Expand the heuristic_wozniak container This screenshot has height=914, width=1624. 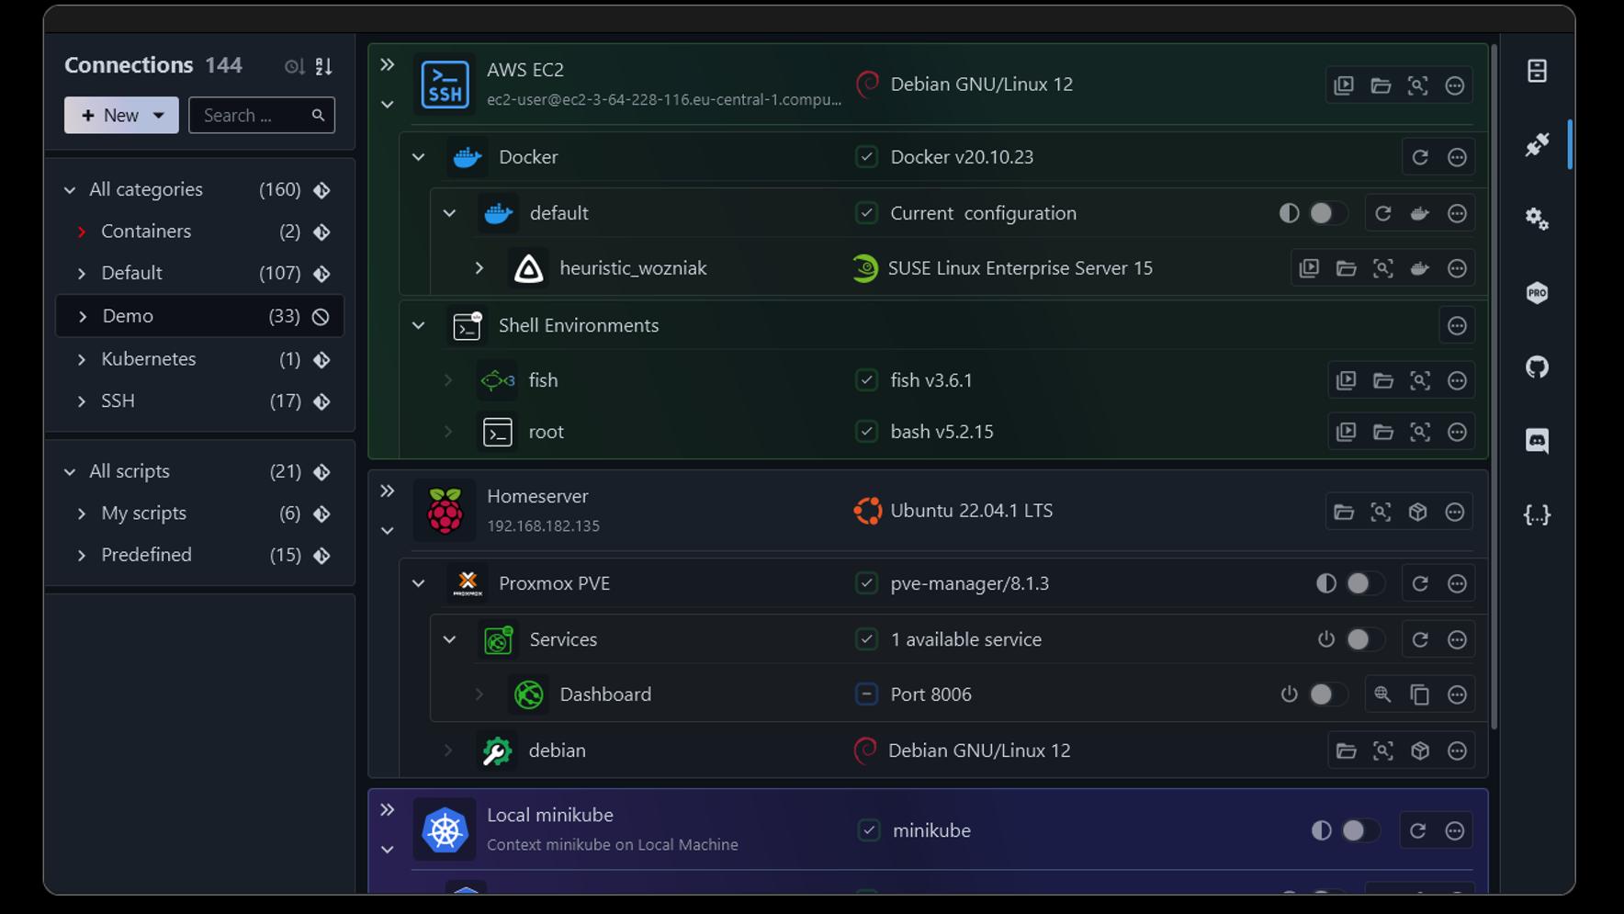coord(479,268)
